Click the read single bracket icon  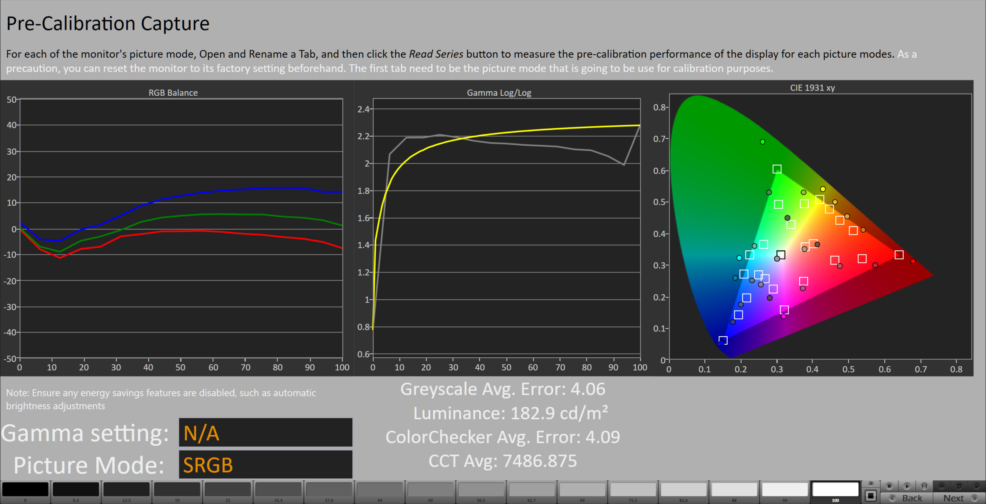pyautogui.click(x=924, y=486)
